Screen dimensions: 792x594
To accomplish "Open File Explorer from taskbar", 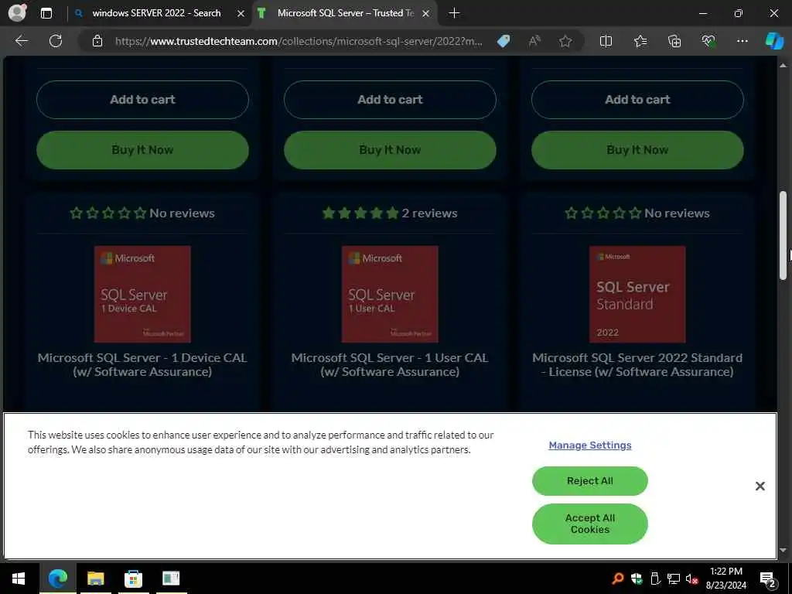I will coord(95,579).
